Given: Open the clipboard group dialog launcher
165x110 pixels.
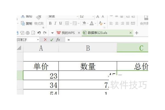Looking at the screenshot, I should [43, 28].
